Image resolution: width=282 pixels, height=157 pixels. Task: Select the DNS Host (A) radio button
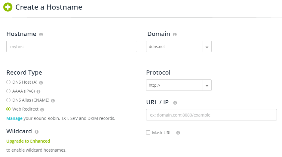point(8,82)
